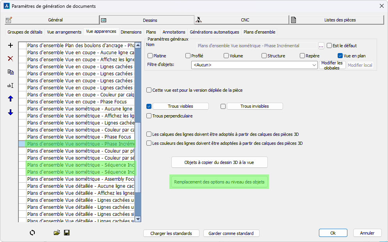388x242 pixels.
Task: Move the item down with the blue down arrow
Action: tap(11, 112)
